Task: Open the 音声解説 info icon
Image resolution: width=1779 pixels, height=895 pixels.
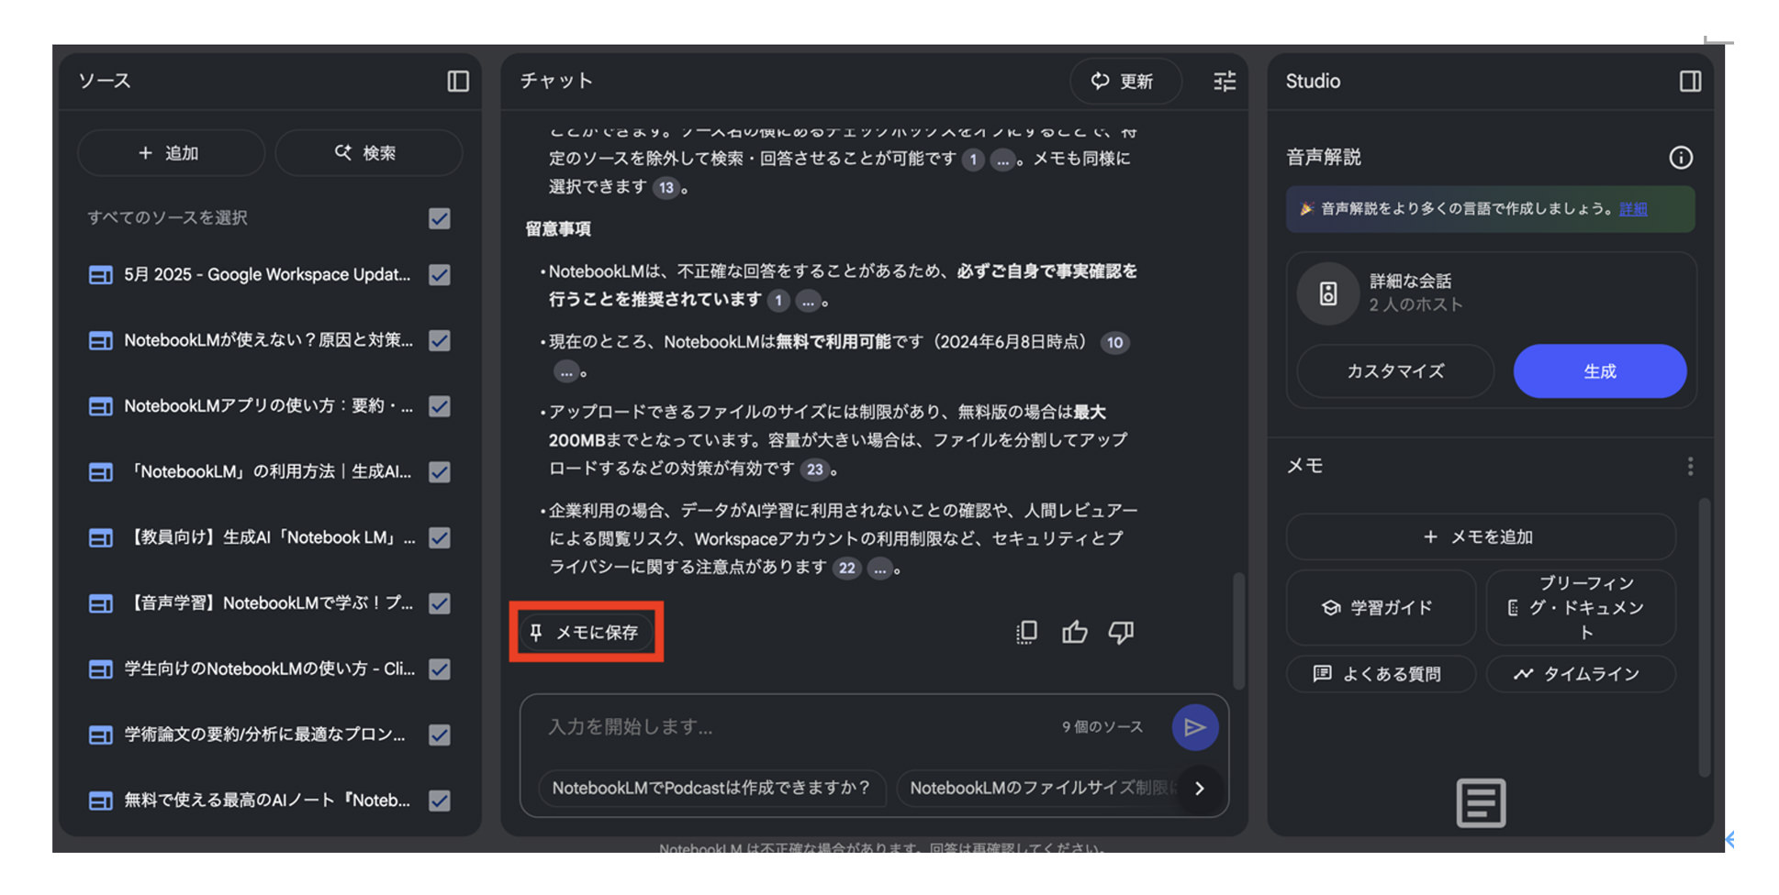Action: (x=1680, y=157)
